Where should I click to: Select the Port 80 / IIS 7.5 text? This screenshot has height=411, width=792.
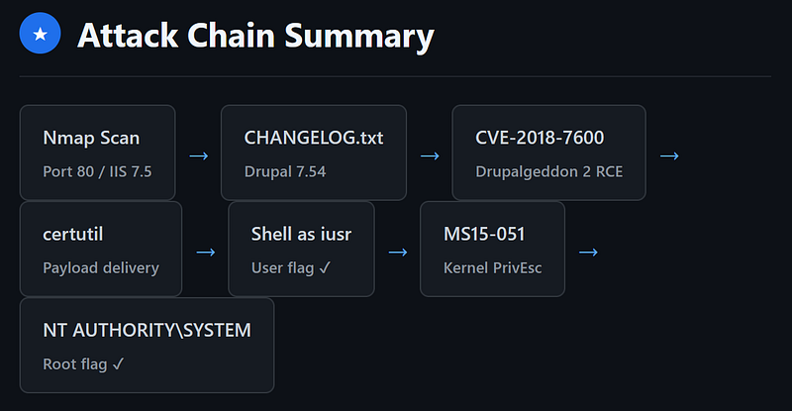97,171
